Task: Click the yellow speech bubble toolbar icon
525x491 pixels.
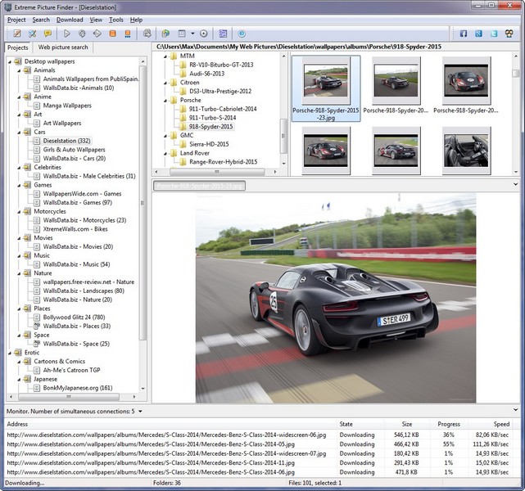Action: (x=48, y=34)
